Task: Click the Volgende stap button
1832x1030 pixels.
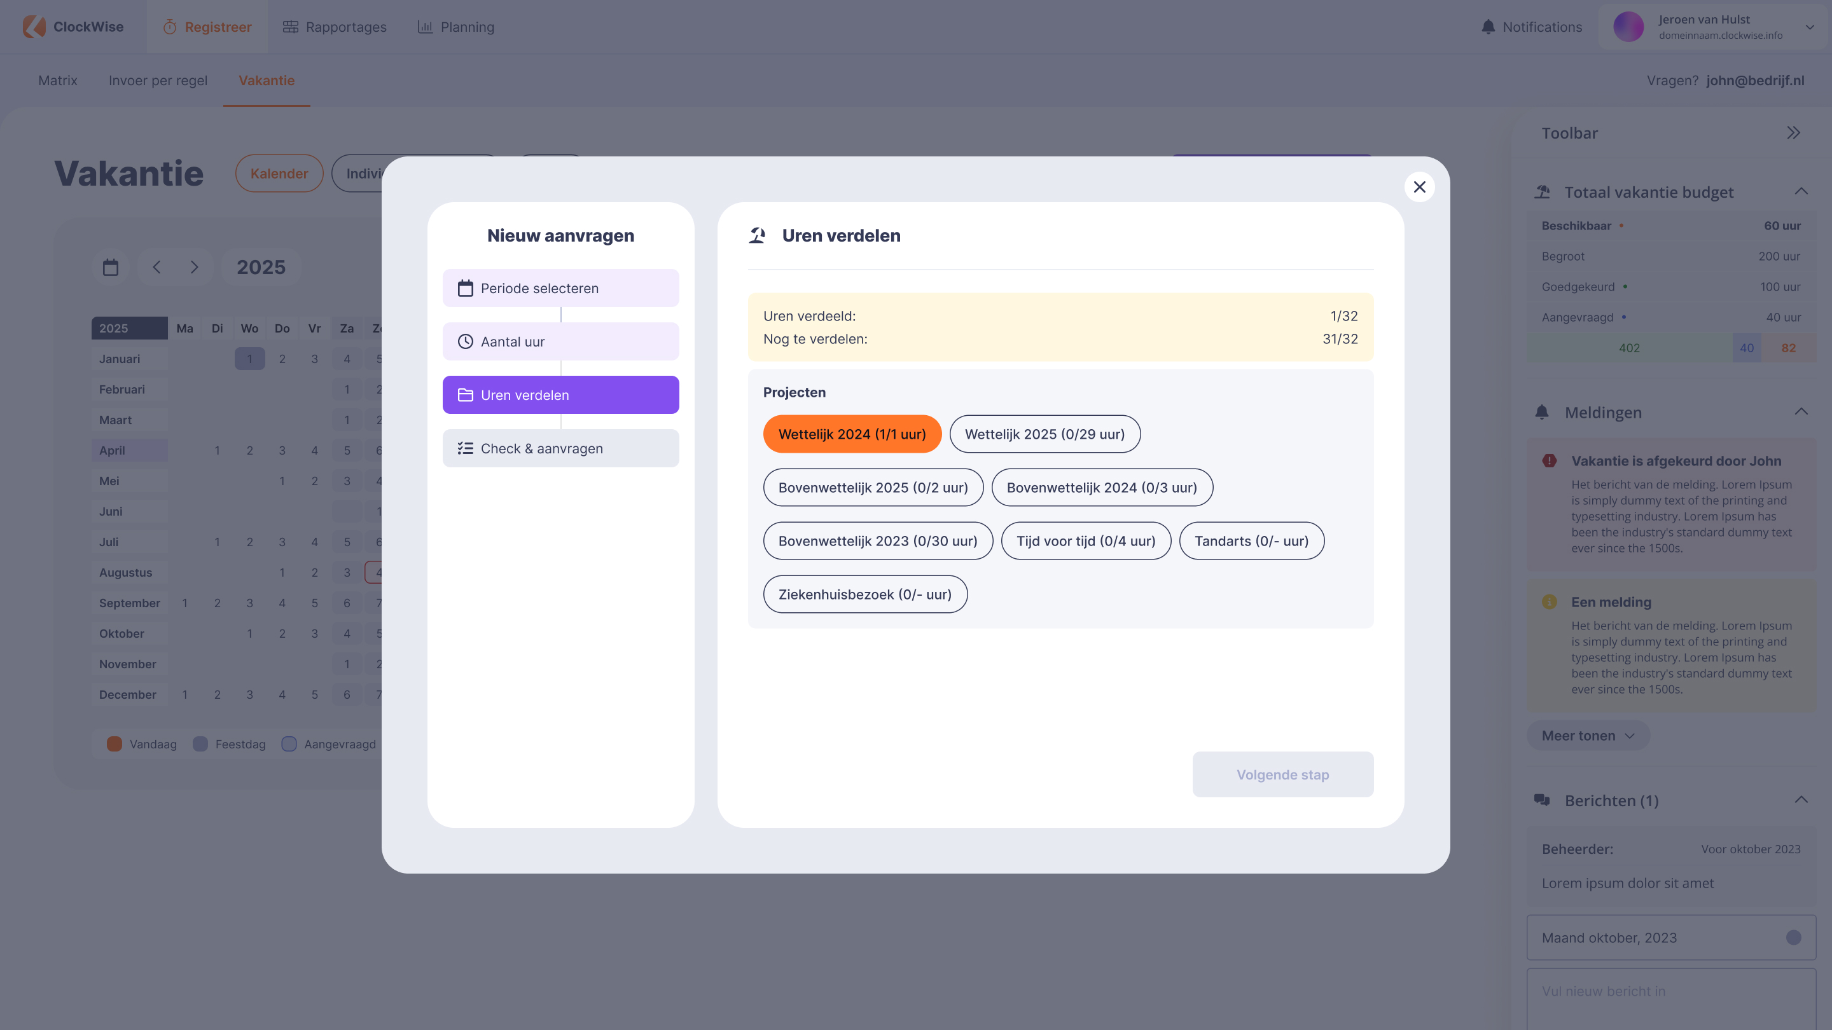Action: 1282,775
